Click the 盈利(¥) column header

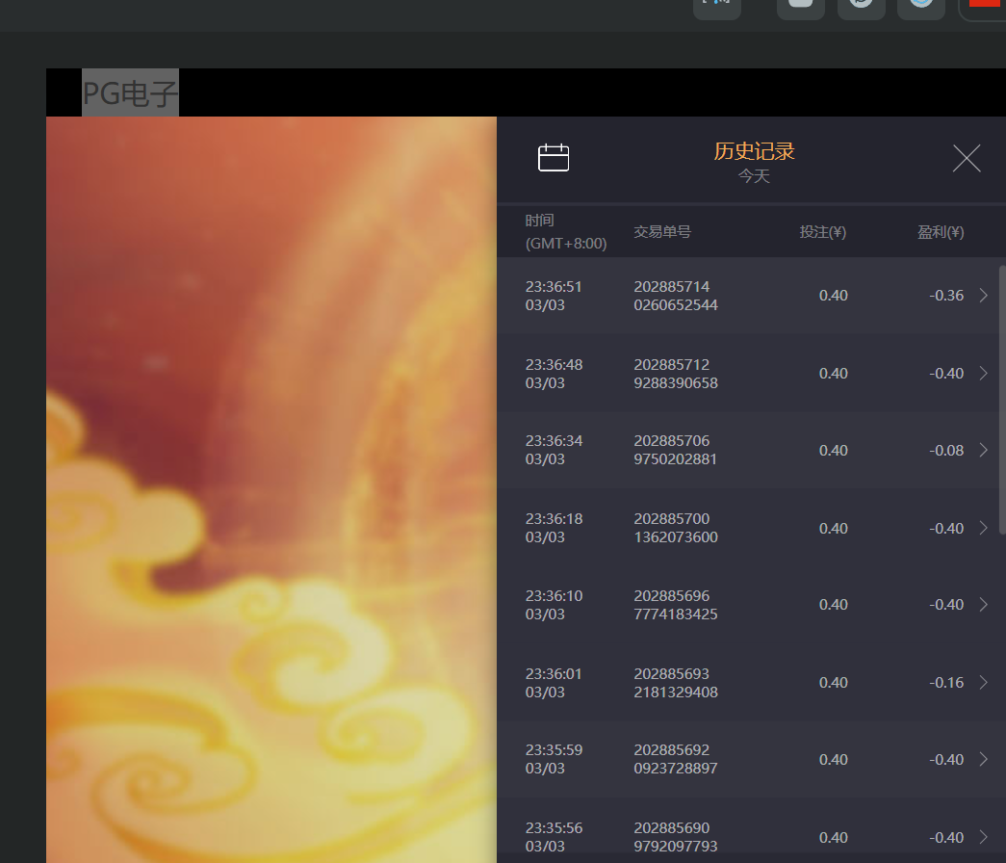[x=940, y=232]
